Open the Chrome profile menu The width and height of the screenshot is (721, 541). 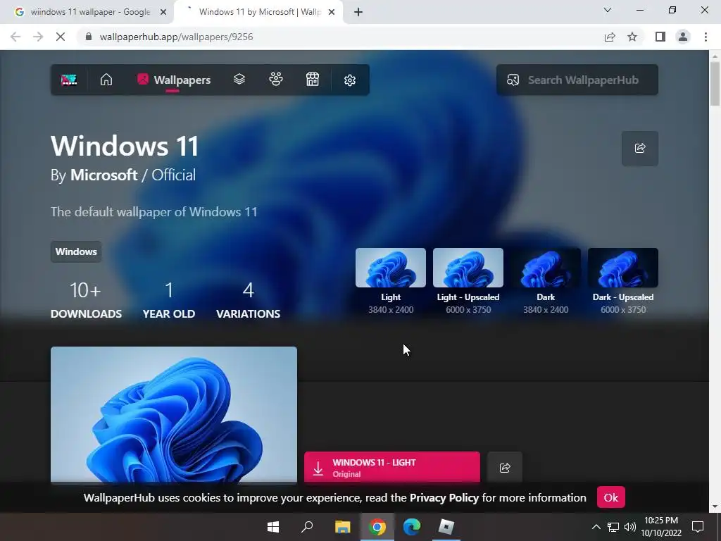(683, 37)
